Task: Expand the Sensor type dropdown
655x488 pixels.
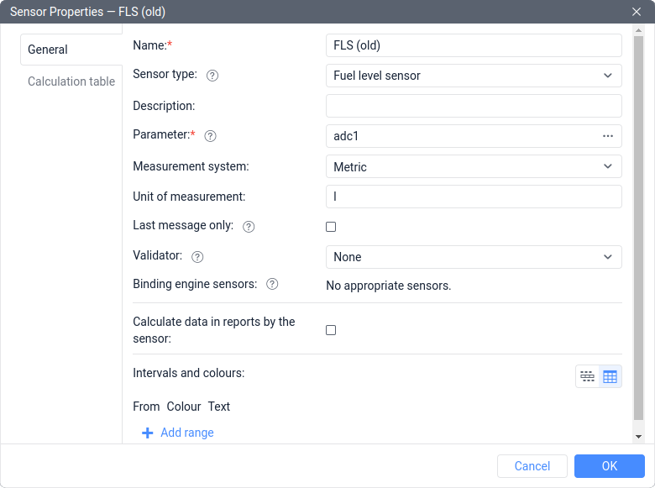Action: [474, 76]
